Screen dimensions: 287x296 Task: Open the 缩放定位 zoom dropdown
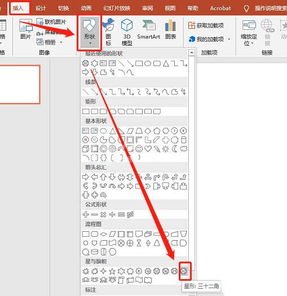pyautogui.click(x=249, y=33)
